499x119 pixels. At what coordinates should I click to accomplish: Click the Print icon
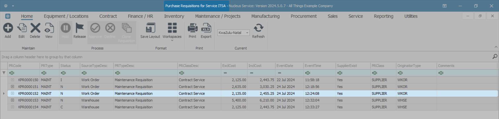192,28
